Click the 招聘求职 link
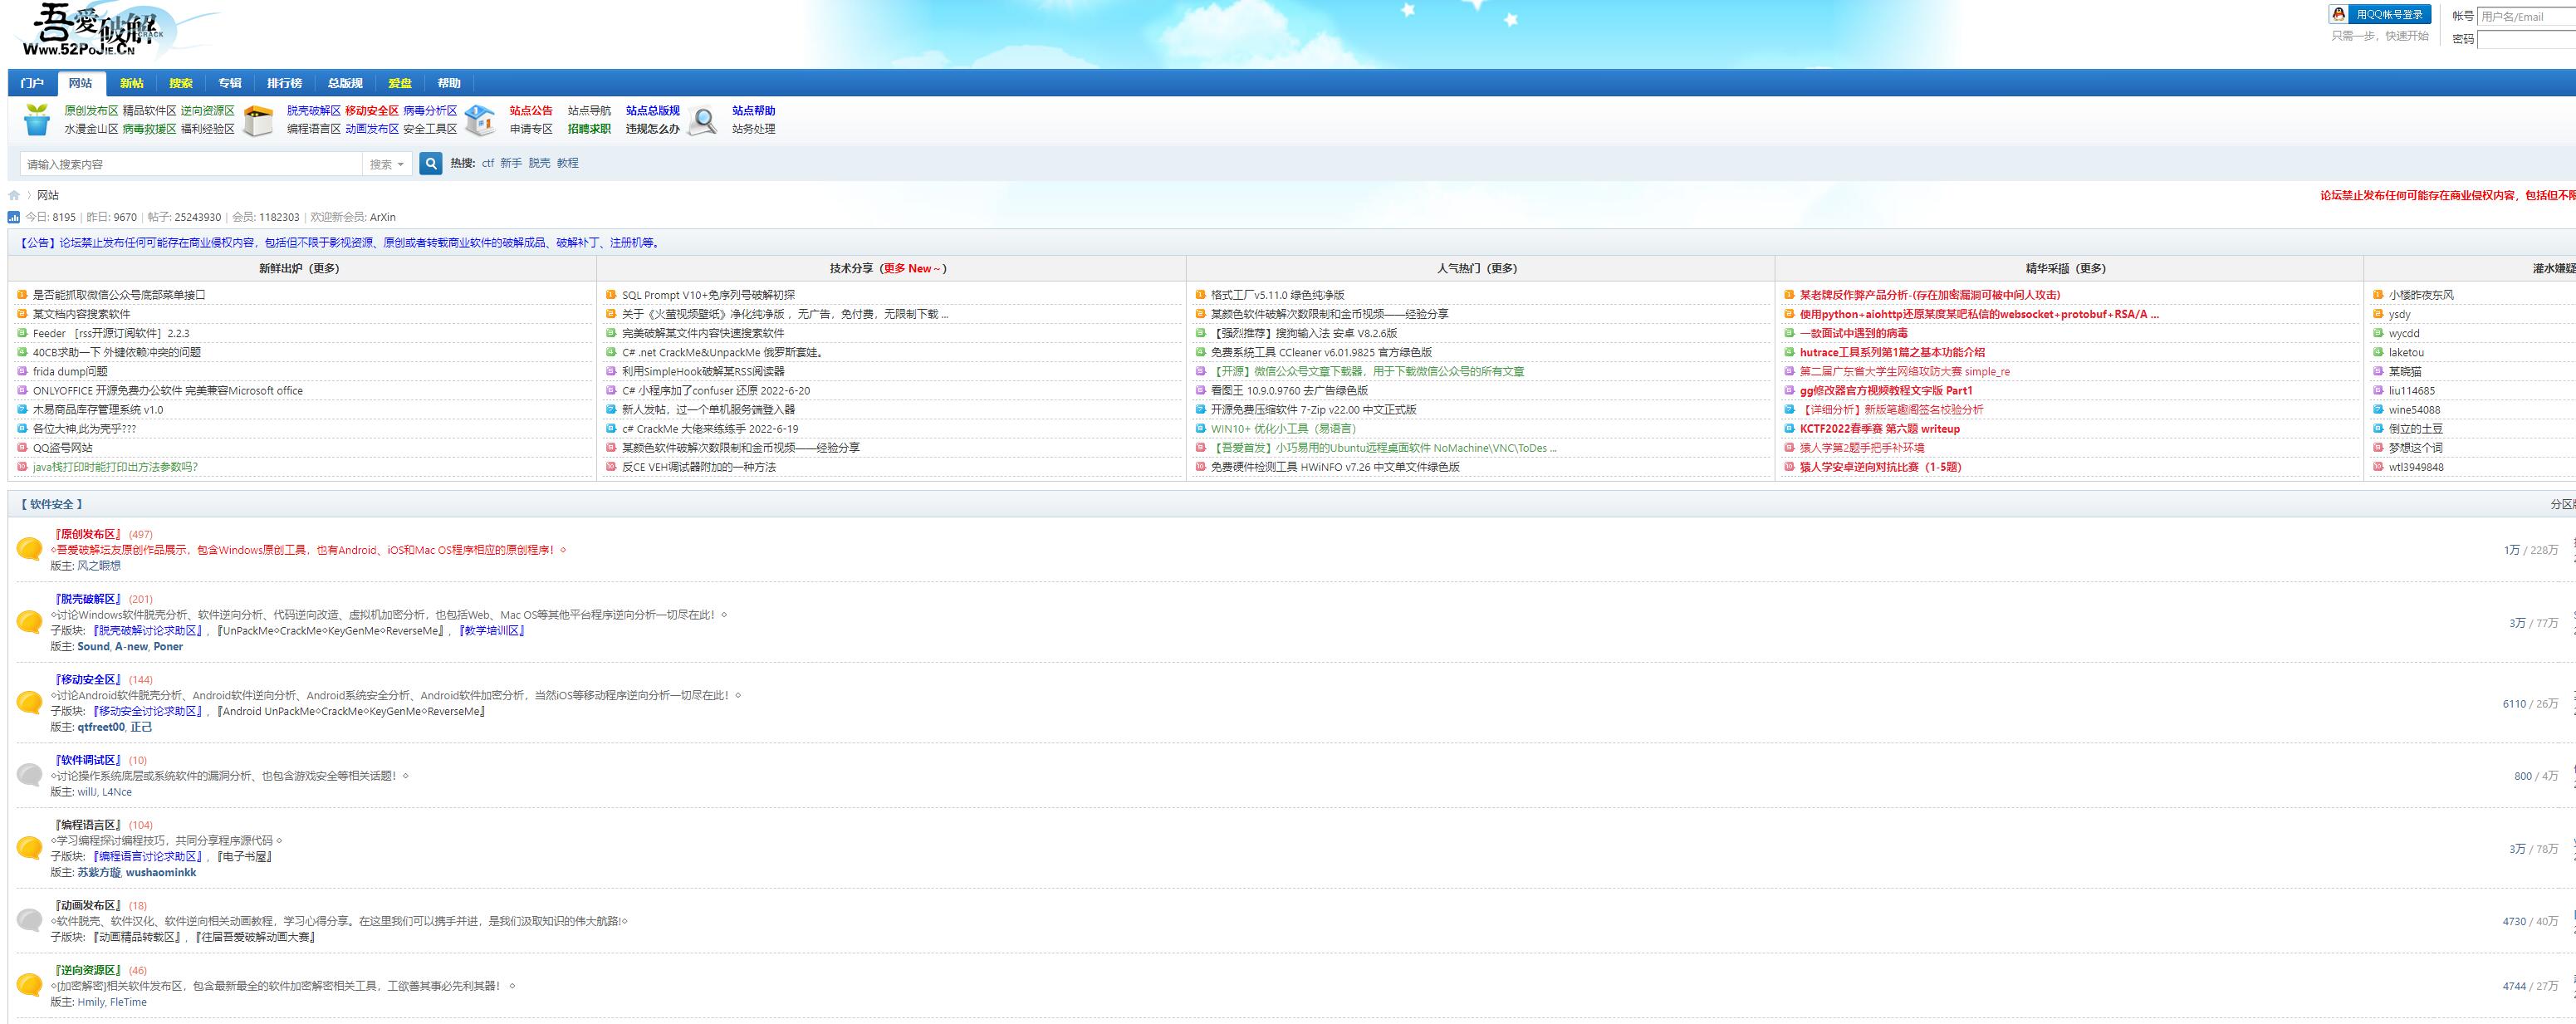The image size is (2576, 1024). 589,129
